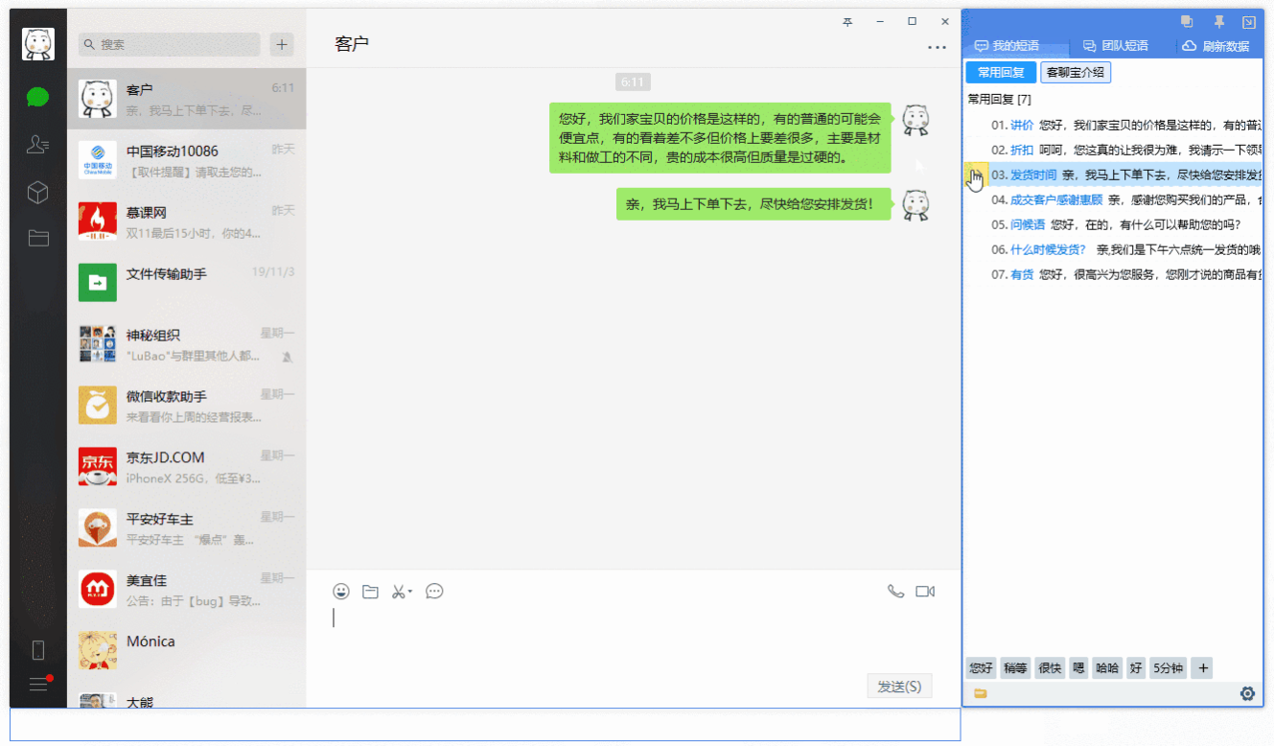
Task: Focus the 搜索 search field
Action: click(x=169, y=44)
